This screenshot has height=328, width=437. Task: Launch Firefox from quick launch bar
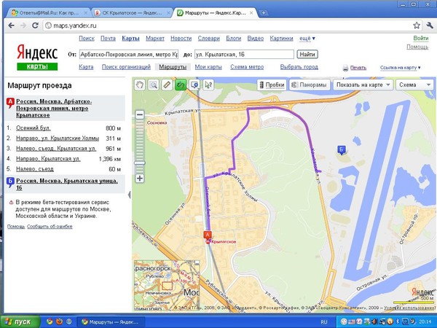(x=60, y=321)
